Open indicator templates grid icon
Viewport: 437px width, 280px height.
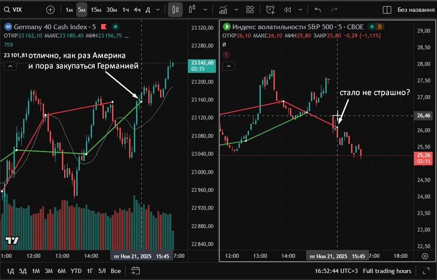(250, 10)
